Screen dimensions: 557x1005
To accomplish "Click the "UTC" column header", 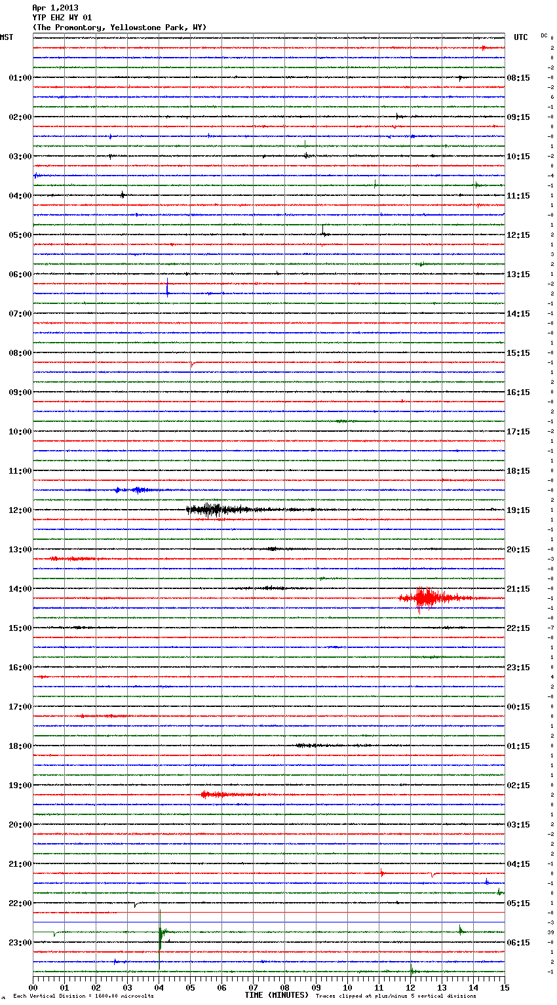I will 521,37.
